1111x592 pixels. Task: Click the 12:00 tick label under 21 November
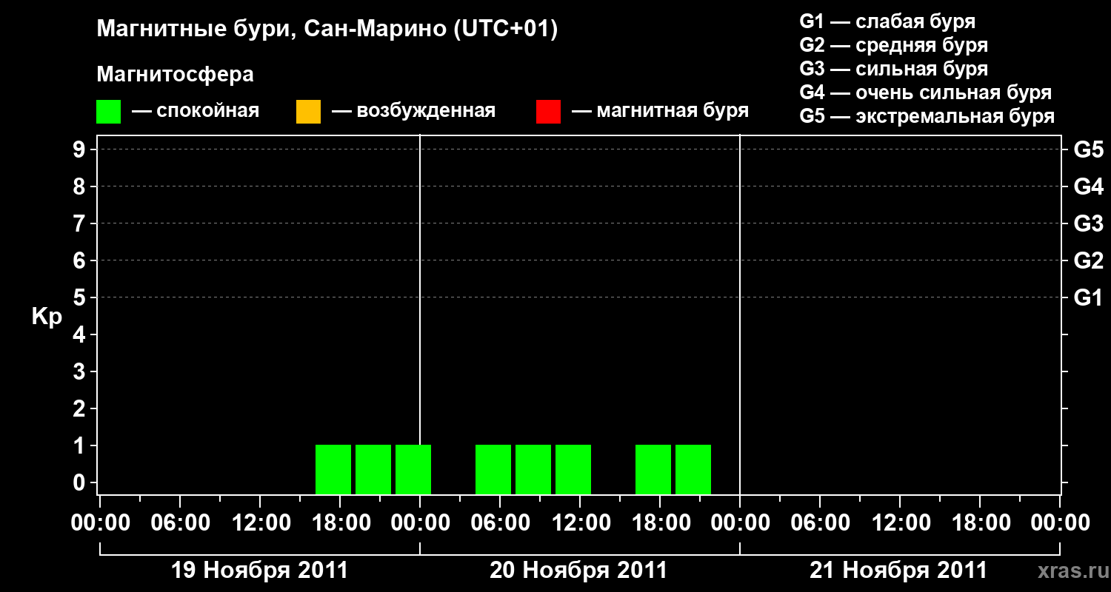(900, 523)
